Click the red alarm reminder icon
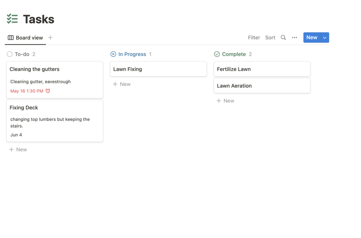 (48, 91)
